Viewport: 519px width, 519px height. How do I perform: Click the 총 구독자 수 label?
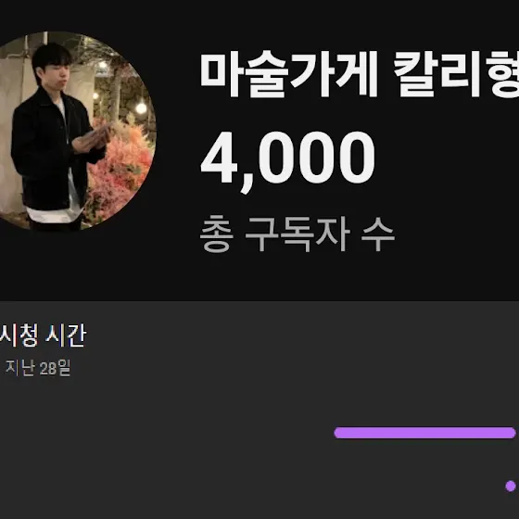[297, 234]
